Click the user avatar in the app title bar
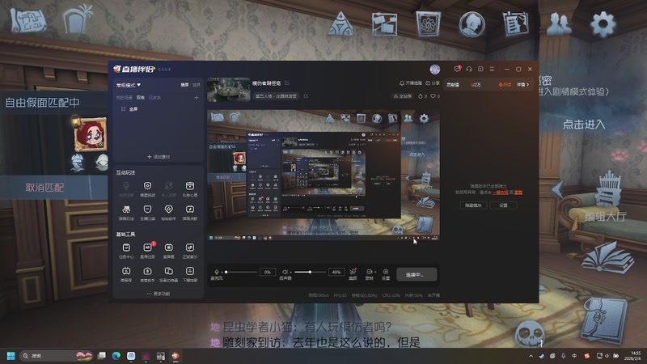The height and width of the screenshot is (364, 647). point(435,69)
